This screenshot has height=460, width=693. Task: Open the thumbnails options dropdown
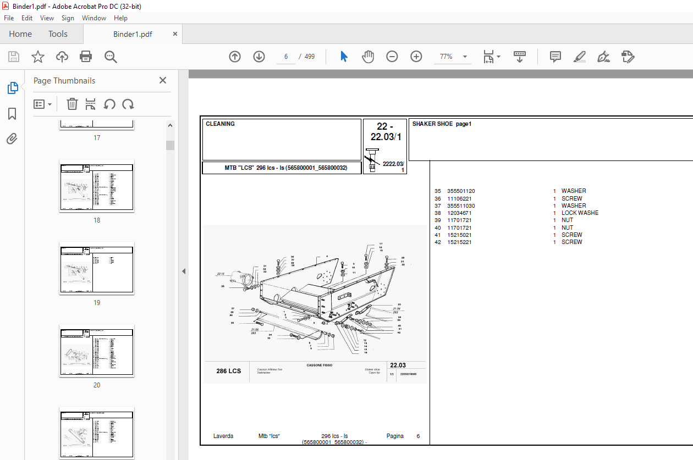pos(43,104)
